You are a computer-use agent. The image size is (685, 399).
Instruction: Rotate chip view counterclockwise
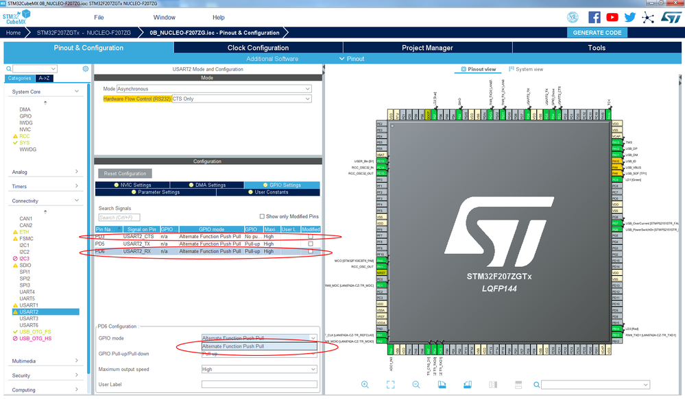pos(468,385)
